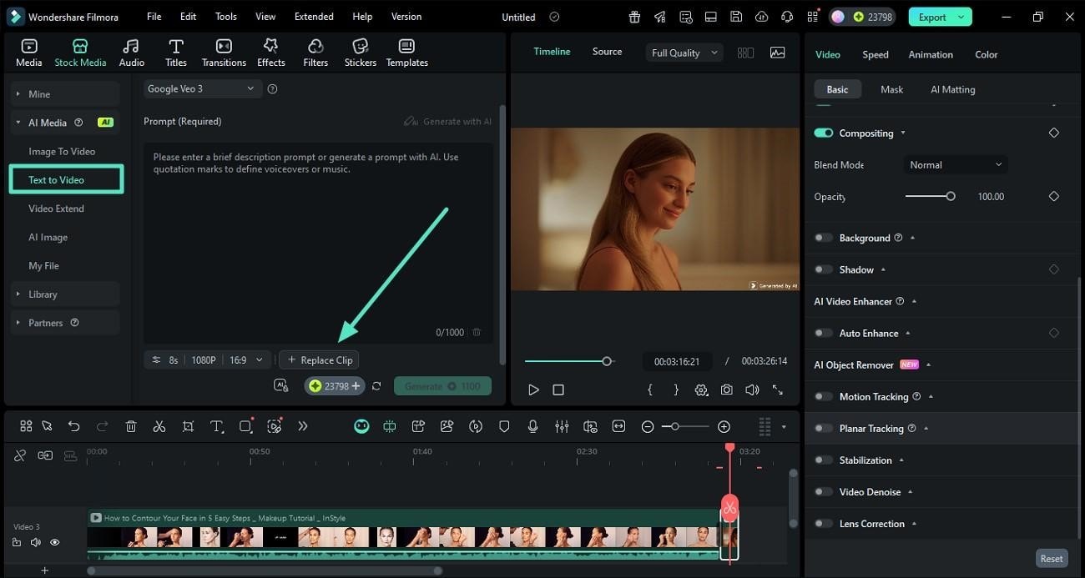Open the Google Veo 3 model dropdown

tap(201, 88)
